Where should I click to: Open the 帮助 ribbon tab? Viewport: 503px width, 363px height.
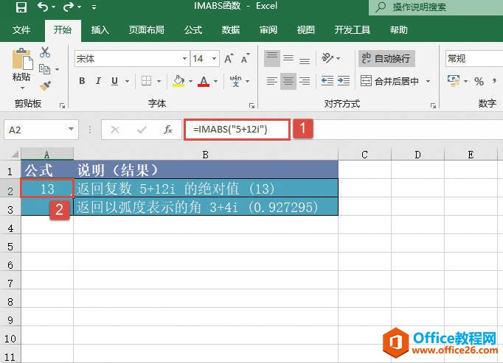point(399,30)
